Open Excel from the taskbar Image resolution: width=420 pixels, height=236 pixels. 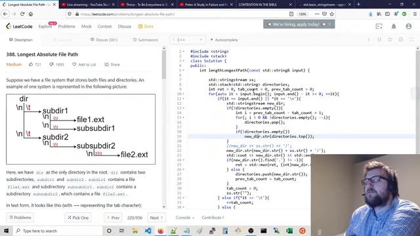pos(289,231)
